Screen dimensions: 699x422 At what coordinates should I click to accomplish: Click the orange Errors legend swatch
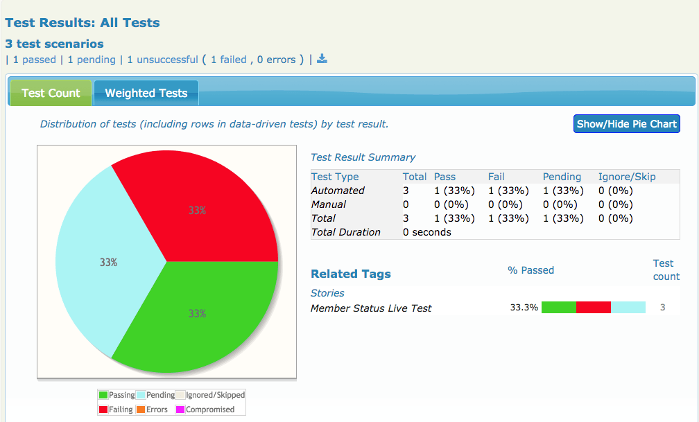(x=141, y=410)
